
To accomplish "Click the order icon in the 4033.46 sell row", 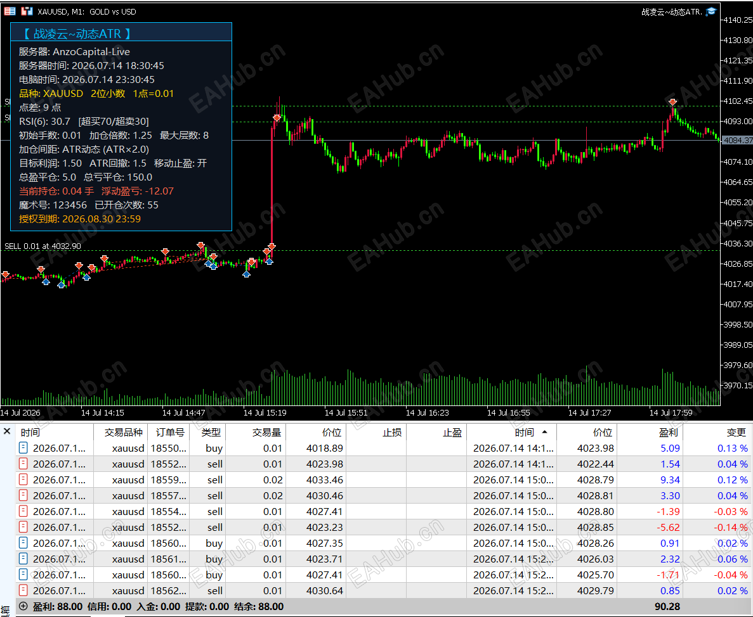I will tap(23, 480).
